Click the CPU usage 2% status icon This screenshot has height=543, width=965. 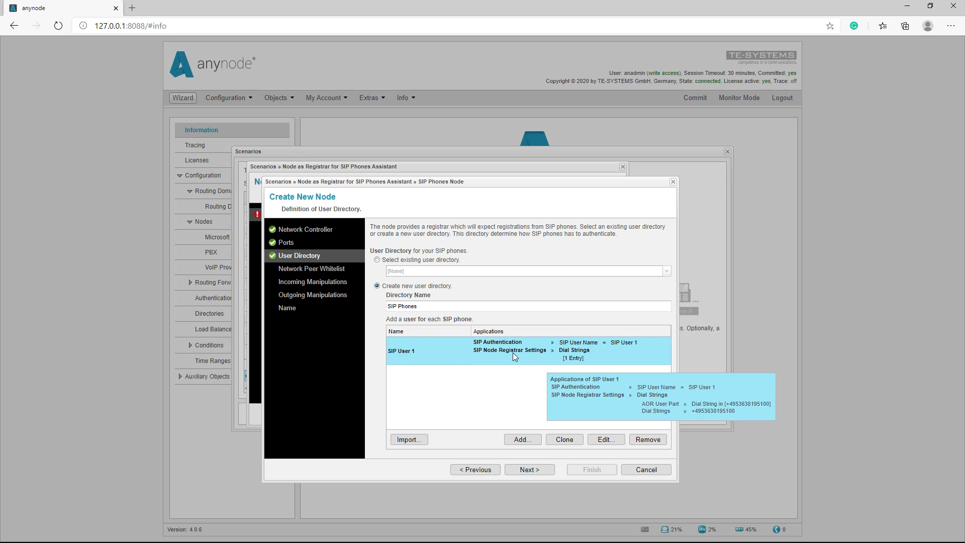[x=702, y=529]
